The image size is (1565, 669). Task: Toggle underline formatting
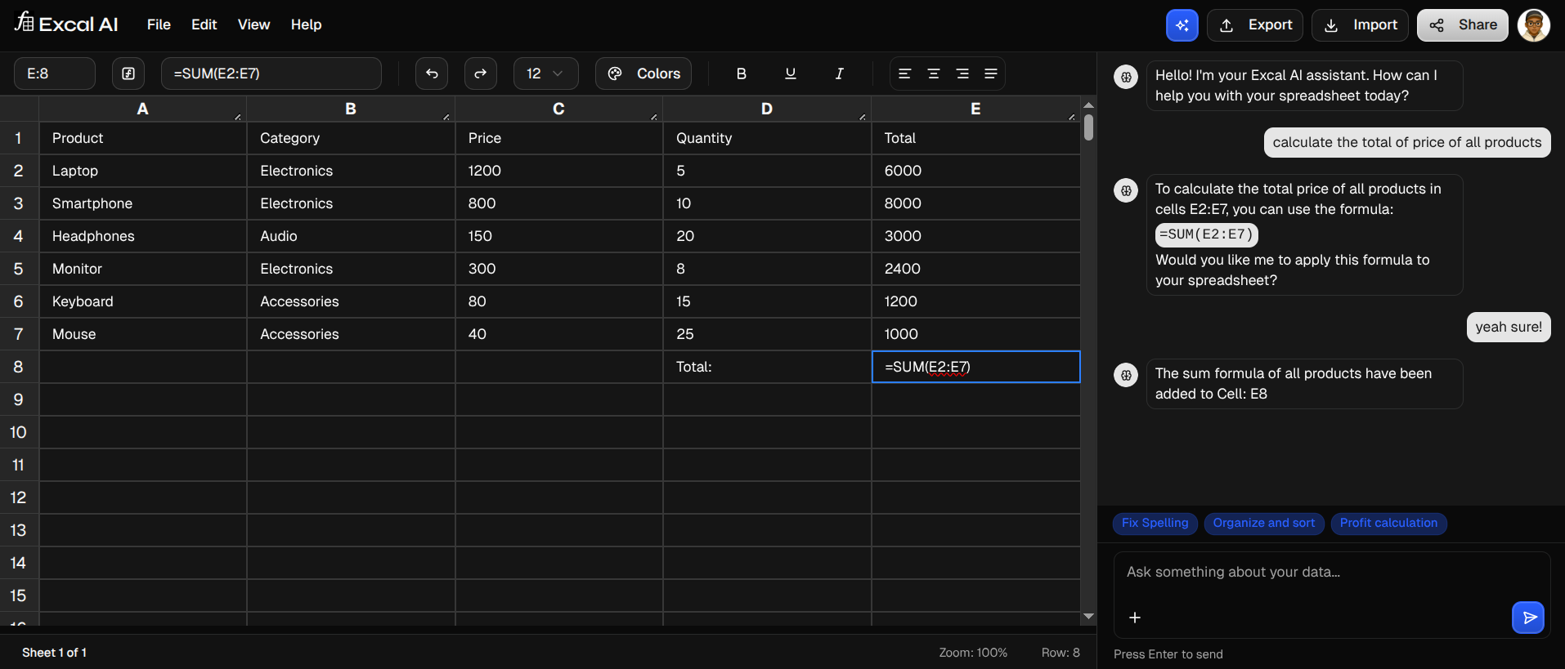[791, 74]
